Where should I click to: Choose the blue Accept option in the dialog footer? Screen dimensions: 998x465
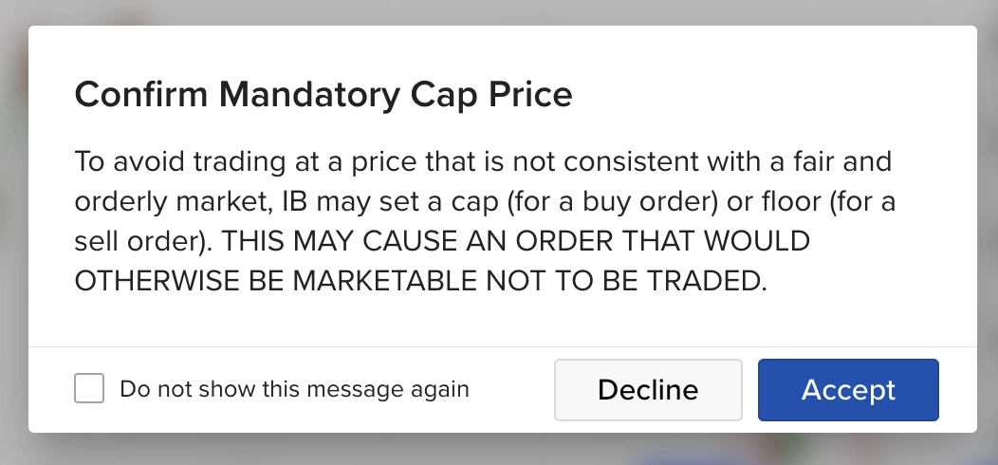[x=848, y=390]
